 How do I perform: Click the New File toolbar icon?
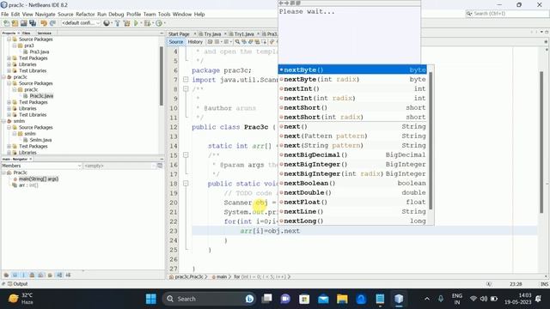tap(6, 23)
